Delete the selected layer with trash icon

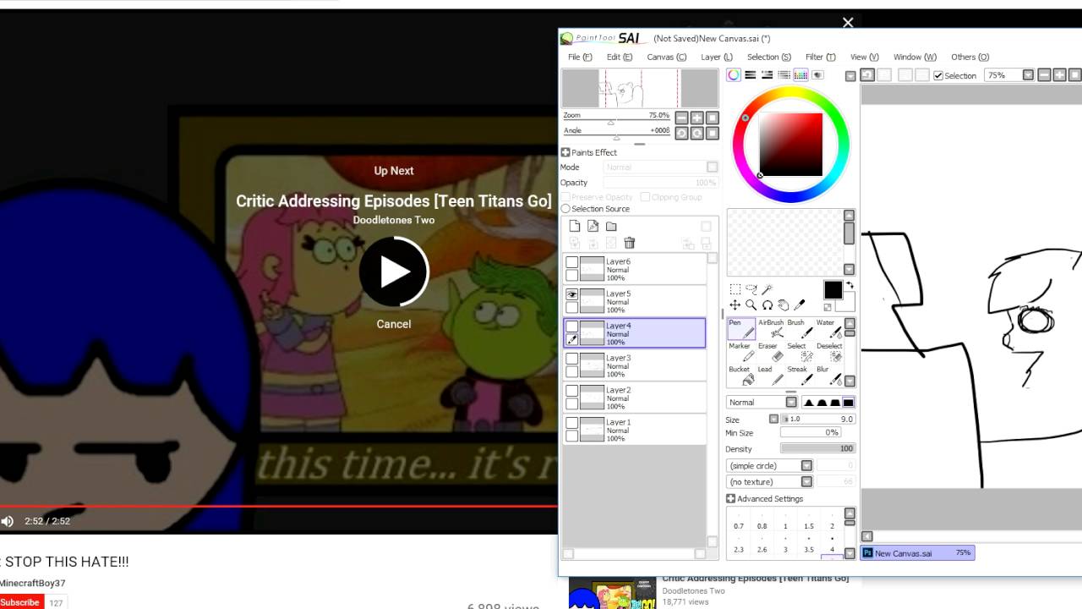pos(629,243)
